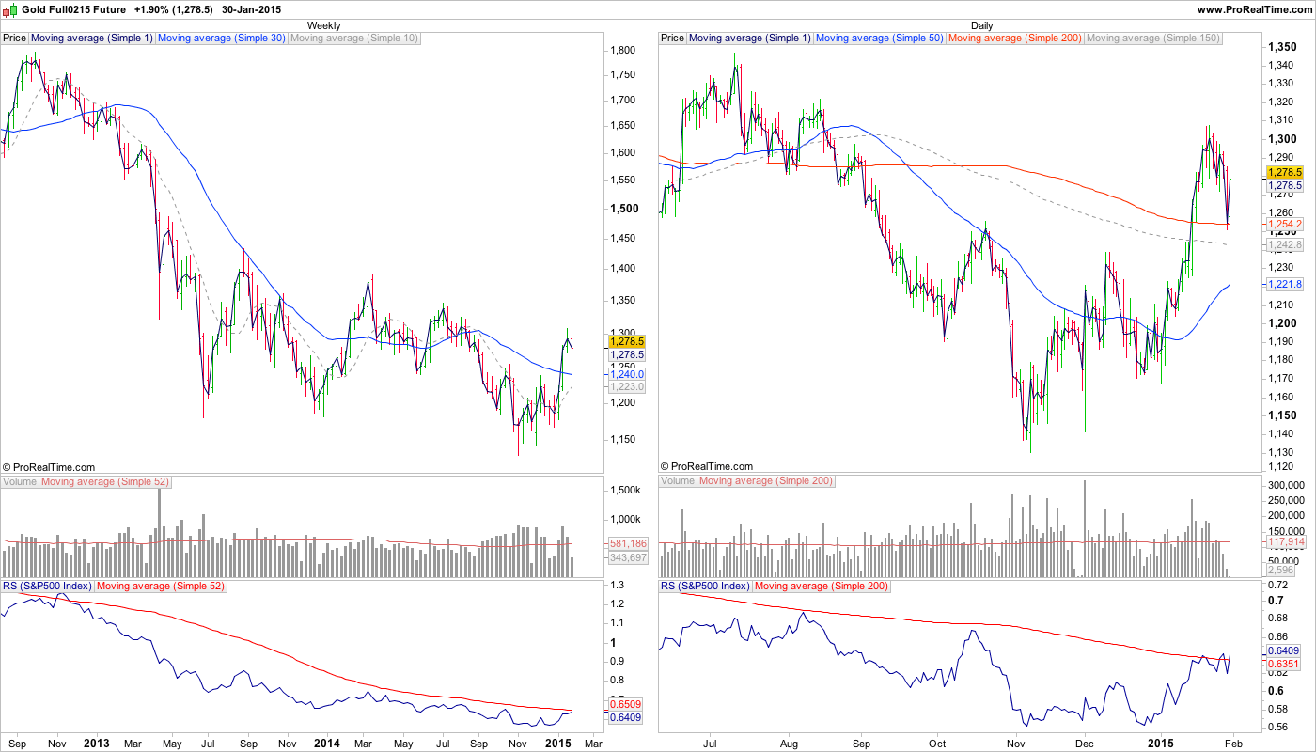
Task: Click the 1,500k level on Weekly volume axis
Action: point(625,491)
